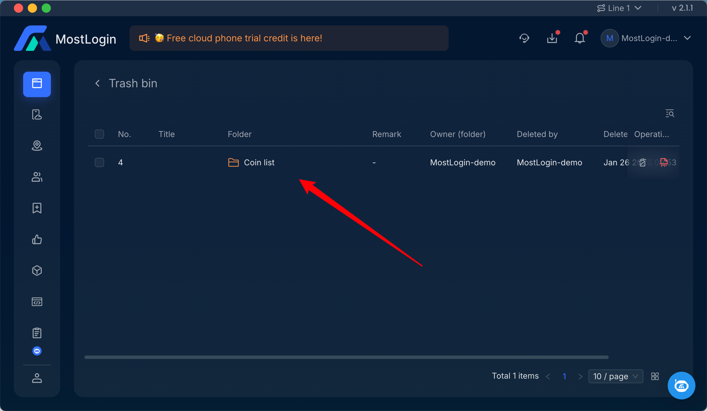This screenshot has width=707, height=411.
Task: Click MostLogin-demo in the Deleted by column
Action: coord(549,162)
